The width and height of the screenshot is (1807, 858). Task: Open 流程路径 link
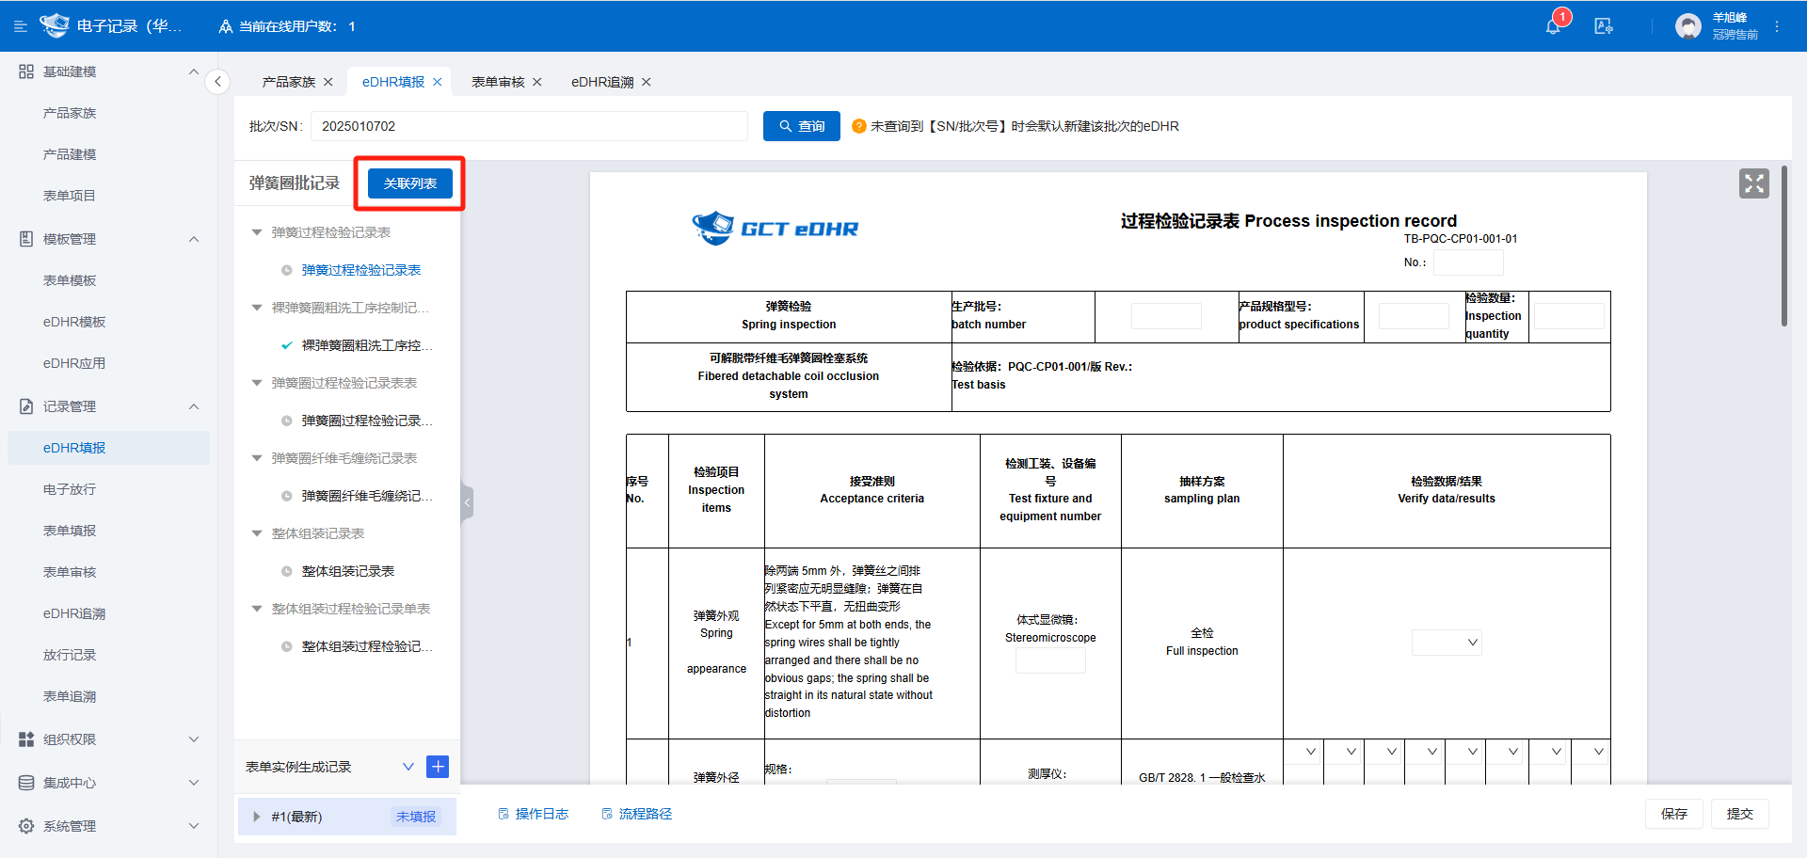coord(636,814)
